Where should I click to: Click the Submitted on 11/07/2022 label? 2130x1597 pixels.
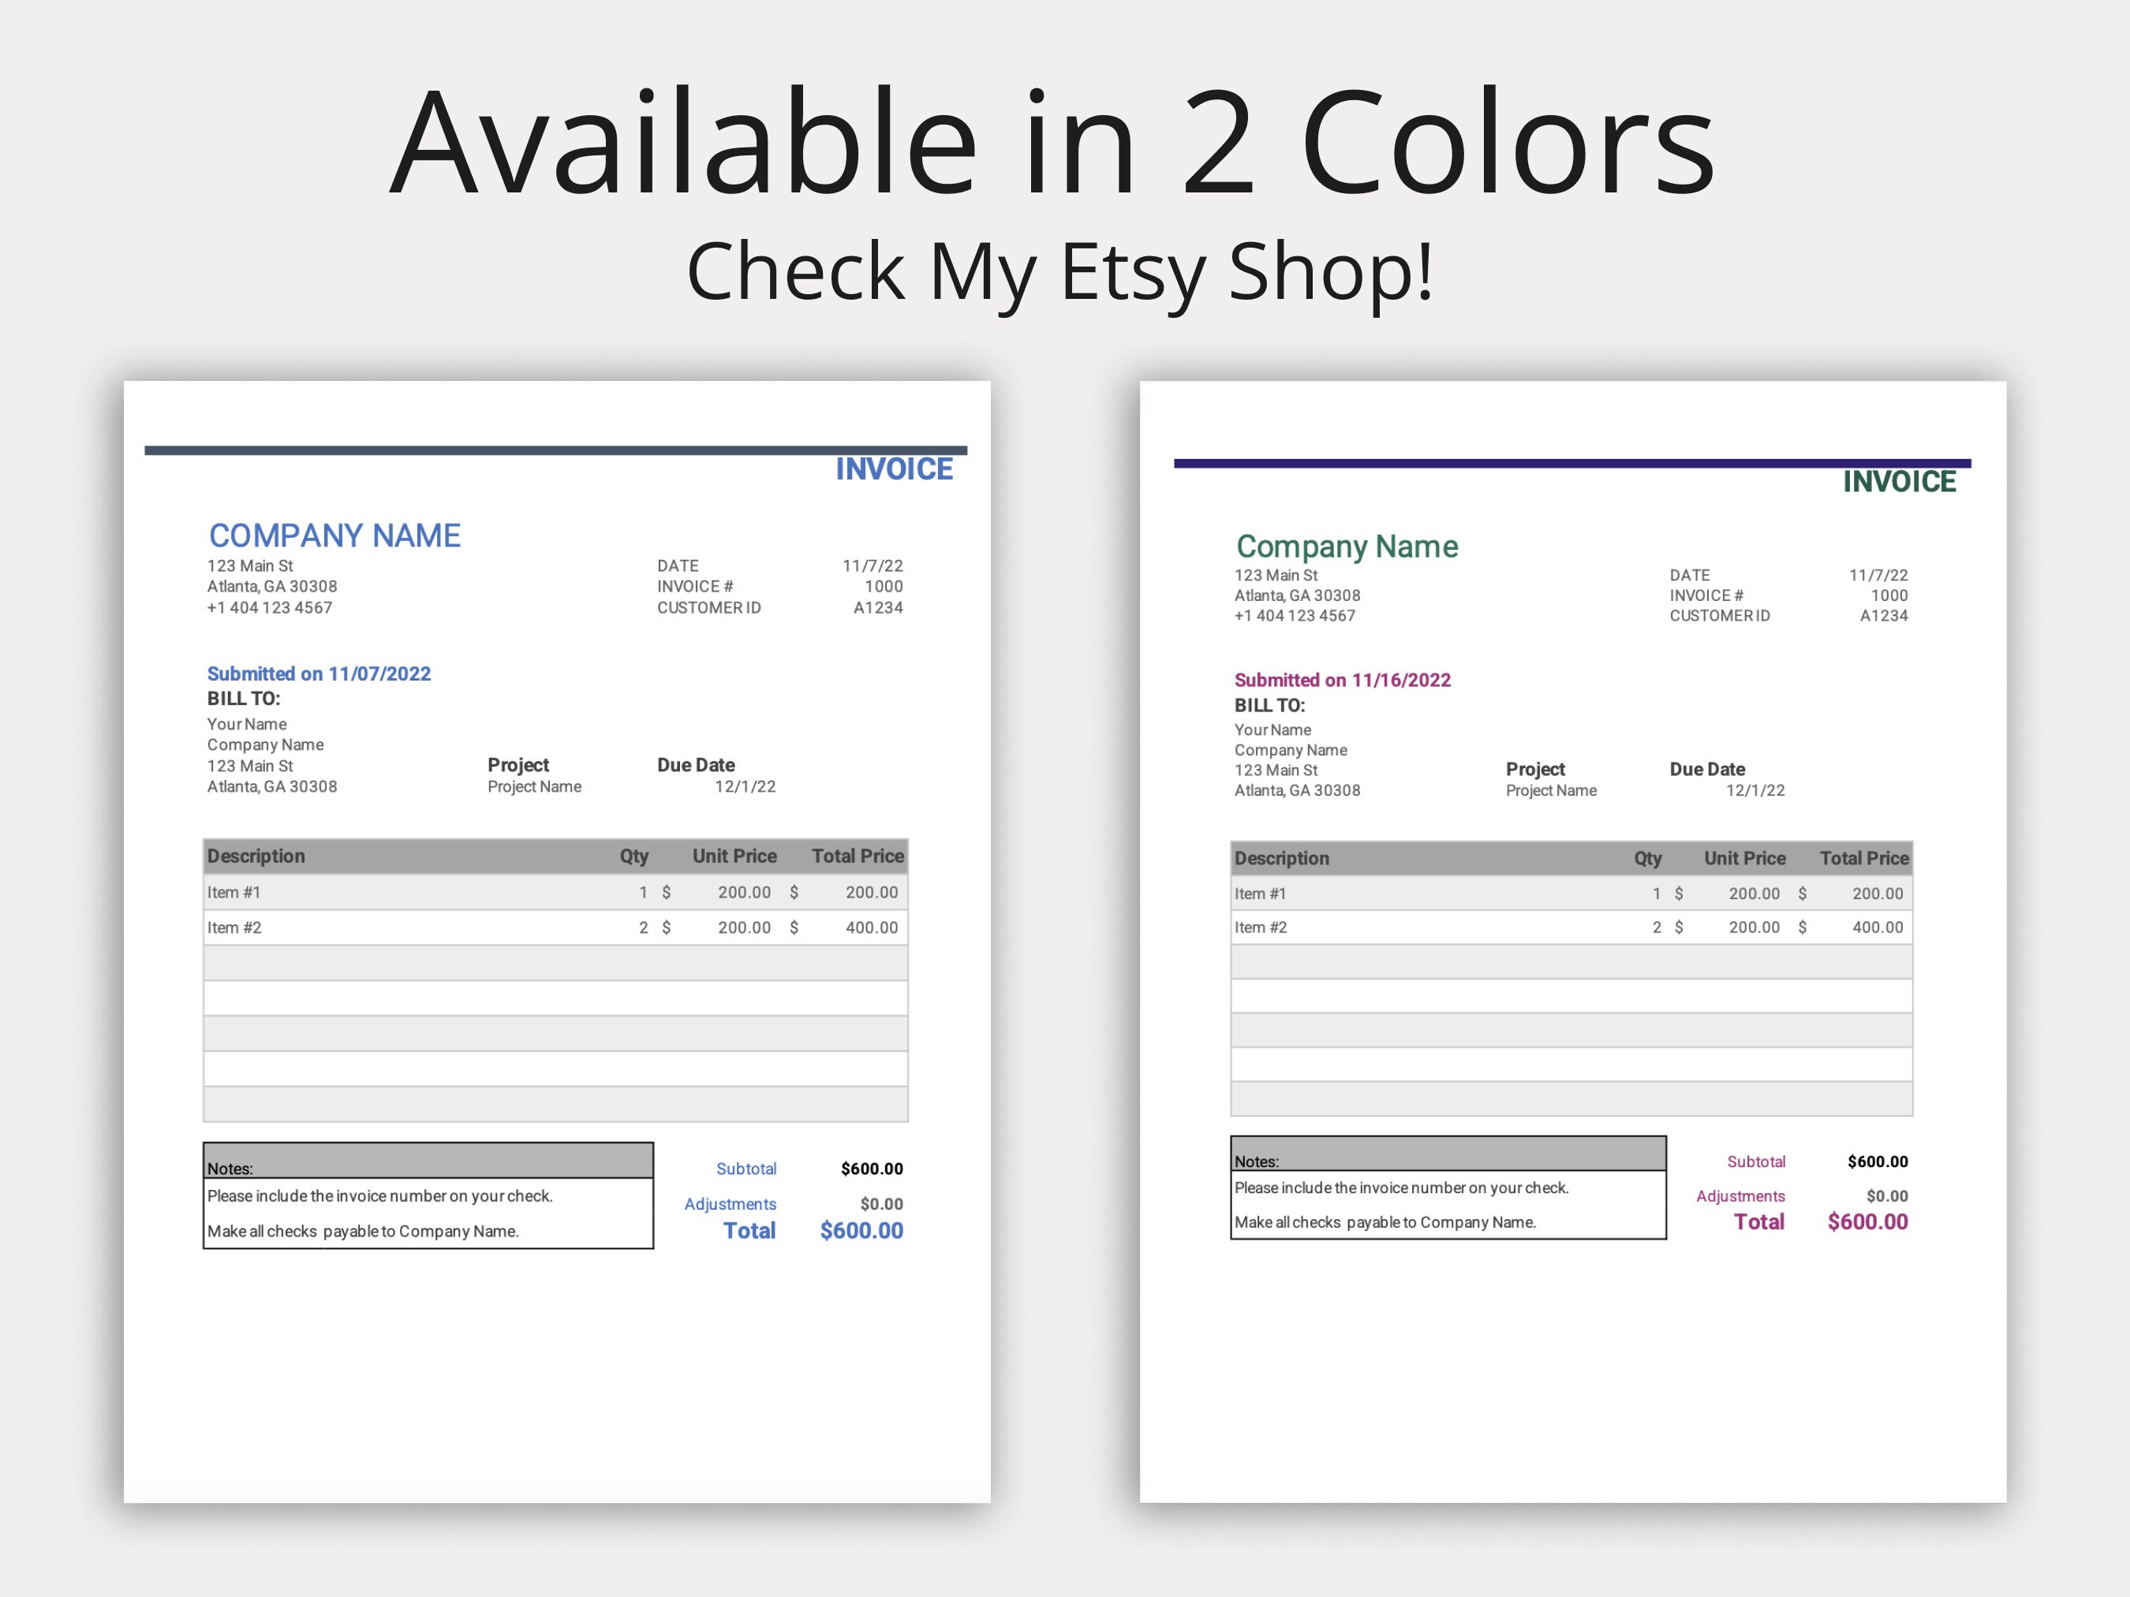pos(319,673)
